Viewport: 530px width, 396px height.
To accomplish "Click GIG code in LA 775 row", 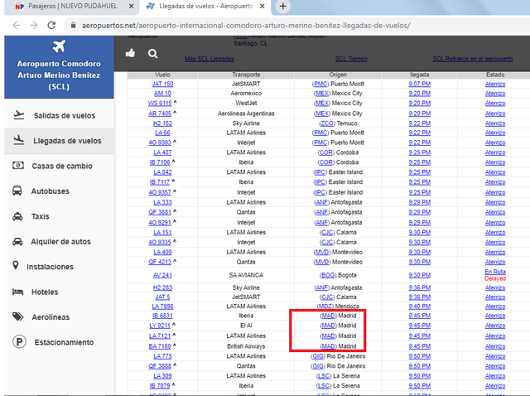I will click(318, 356).
